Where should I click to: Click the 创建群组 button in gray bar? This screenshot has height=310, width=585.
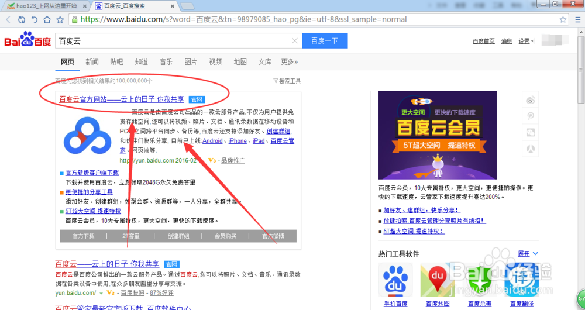tap(178, 236)
